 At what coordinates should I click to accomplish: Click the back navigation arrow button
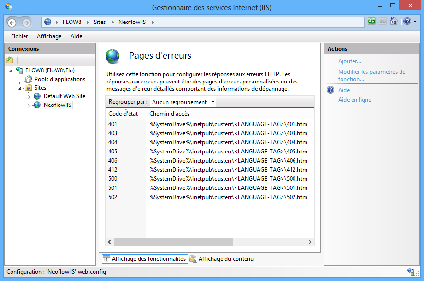12,23
